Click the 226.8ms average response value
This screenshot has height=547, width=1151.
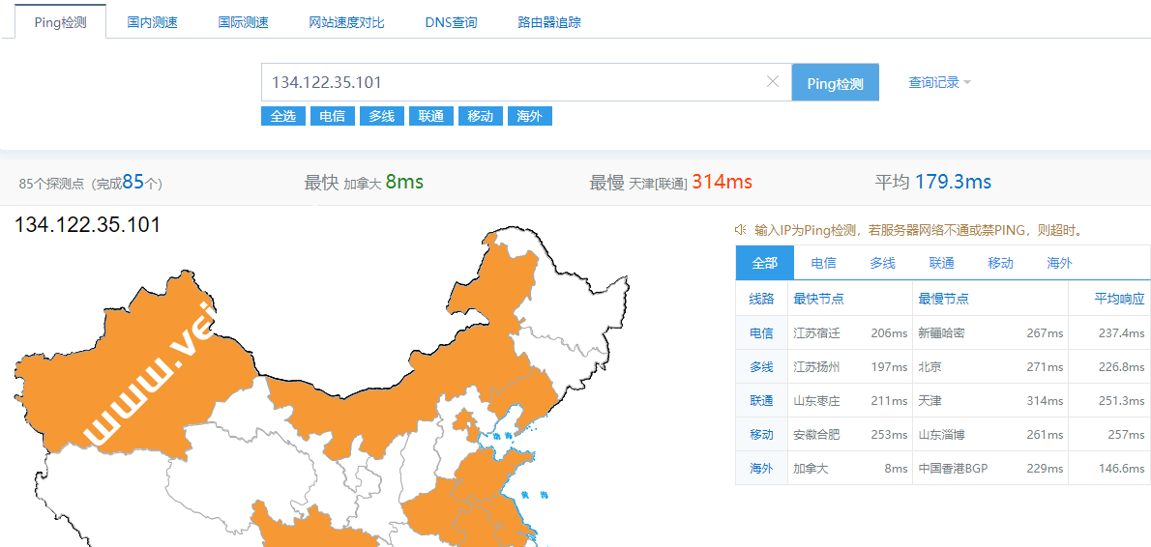[1122, 366]
